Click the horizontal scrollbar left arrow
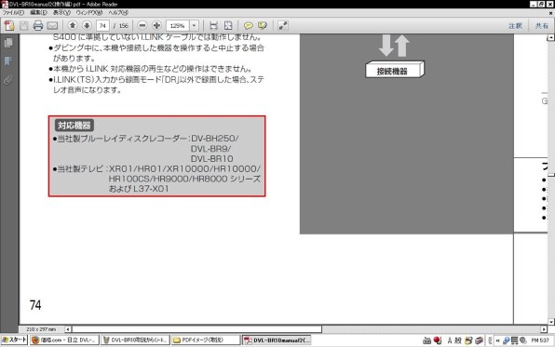 tap(68, 329)
